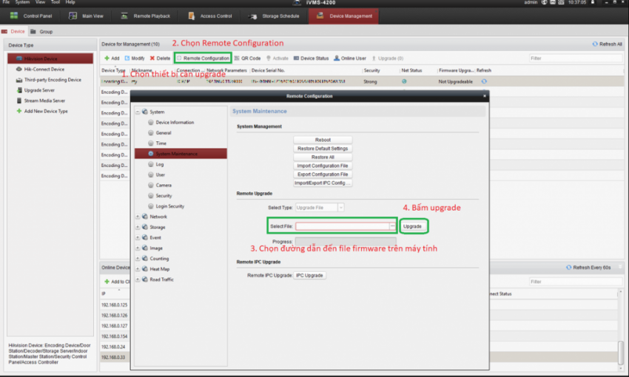Open the Tool menu
Screen dimensions: 629x377
(x=54, y=2)
